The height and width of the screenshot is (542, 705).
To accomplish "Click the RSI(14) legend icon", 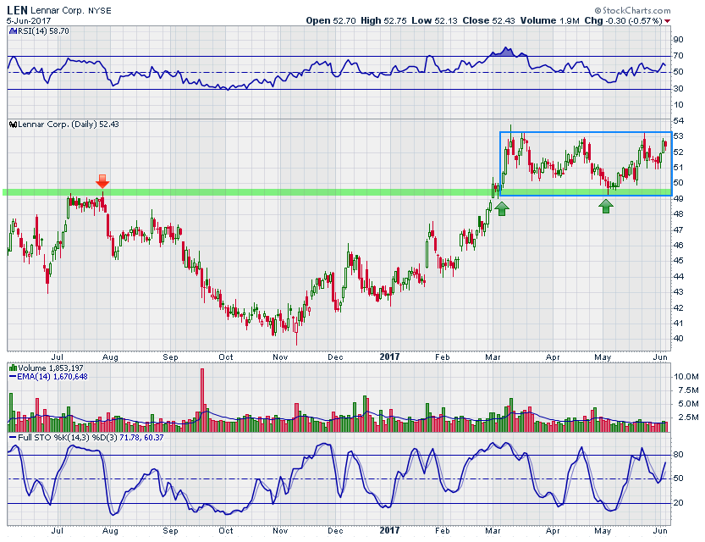I will 11,30.
